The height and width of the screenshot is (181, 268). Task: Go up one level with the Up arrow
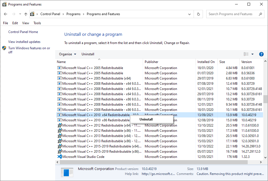(x=26, y=14)
